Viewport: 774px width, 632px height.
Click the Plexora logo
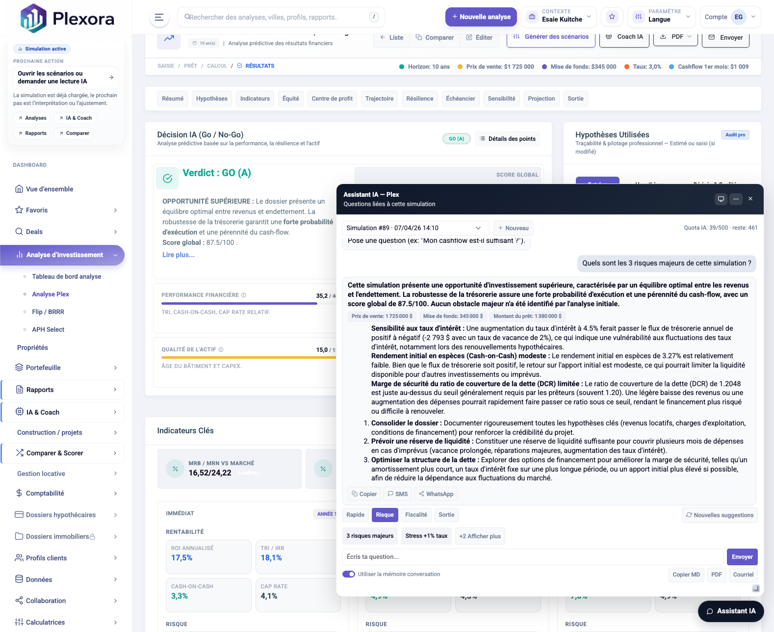click(x=67, y=19)
